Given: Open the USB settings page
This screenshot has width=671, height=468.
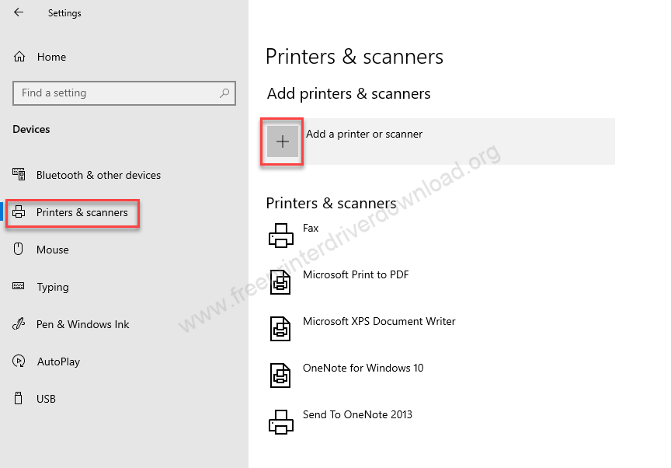Looking at the screenshot, I should coord(47,399).
